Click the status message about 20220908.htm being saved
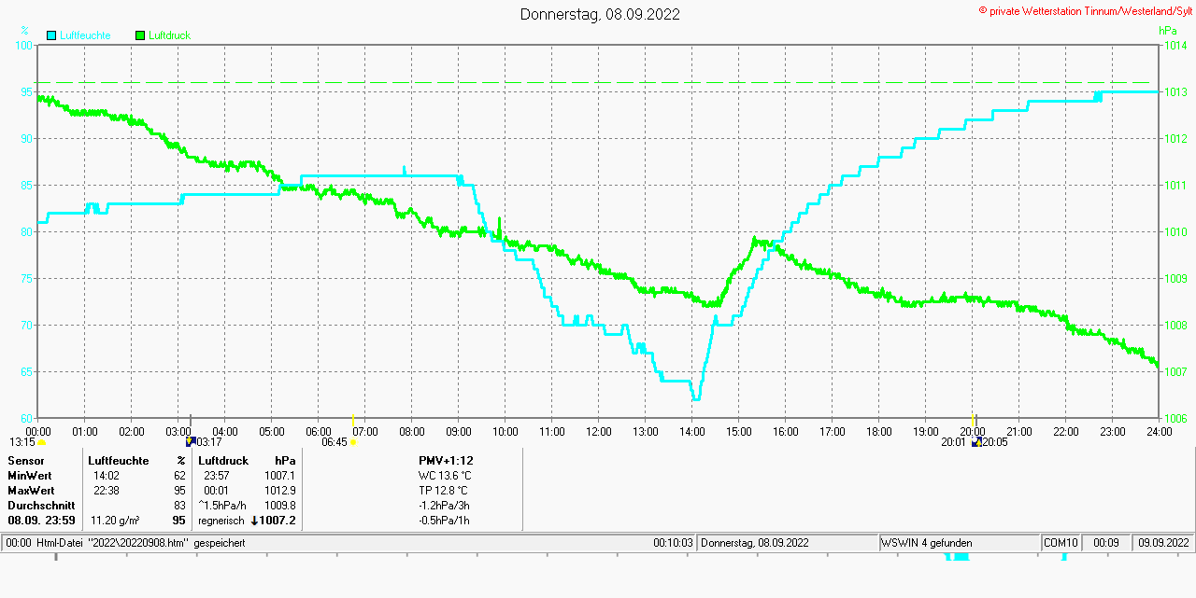Screen dimensions: 1196x598 pyautogui.click(x=126, y=543)
